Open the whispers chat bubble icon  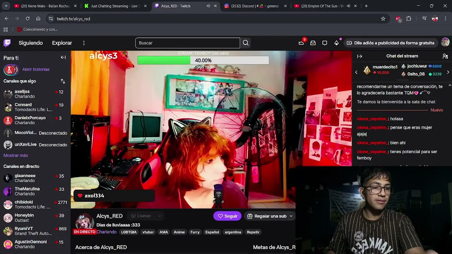tap(325, 43)
